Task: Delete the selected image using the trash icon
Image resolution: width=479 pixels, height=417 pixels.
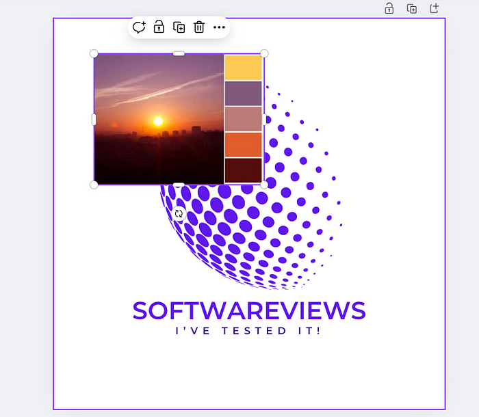Action: 199,27
